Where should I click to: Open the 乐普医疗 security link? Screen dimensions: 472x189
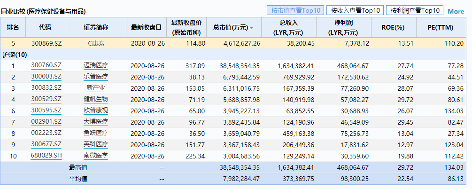(x=96, y=77)
